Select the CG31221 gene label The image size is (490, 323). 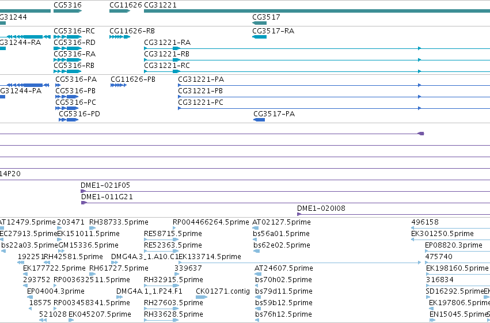click(160, 5)
